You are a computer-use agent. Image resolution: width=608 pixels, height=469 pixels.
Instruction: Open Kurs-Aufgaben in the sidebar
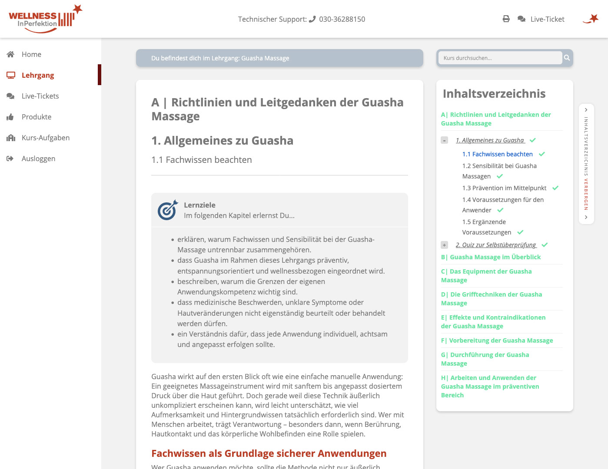point(46,138)
